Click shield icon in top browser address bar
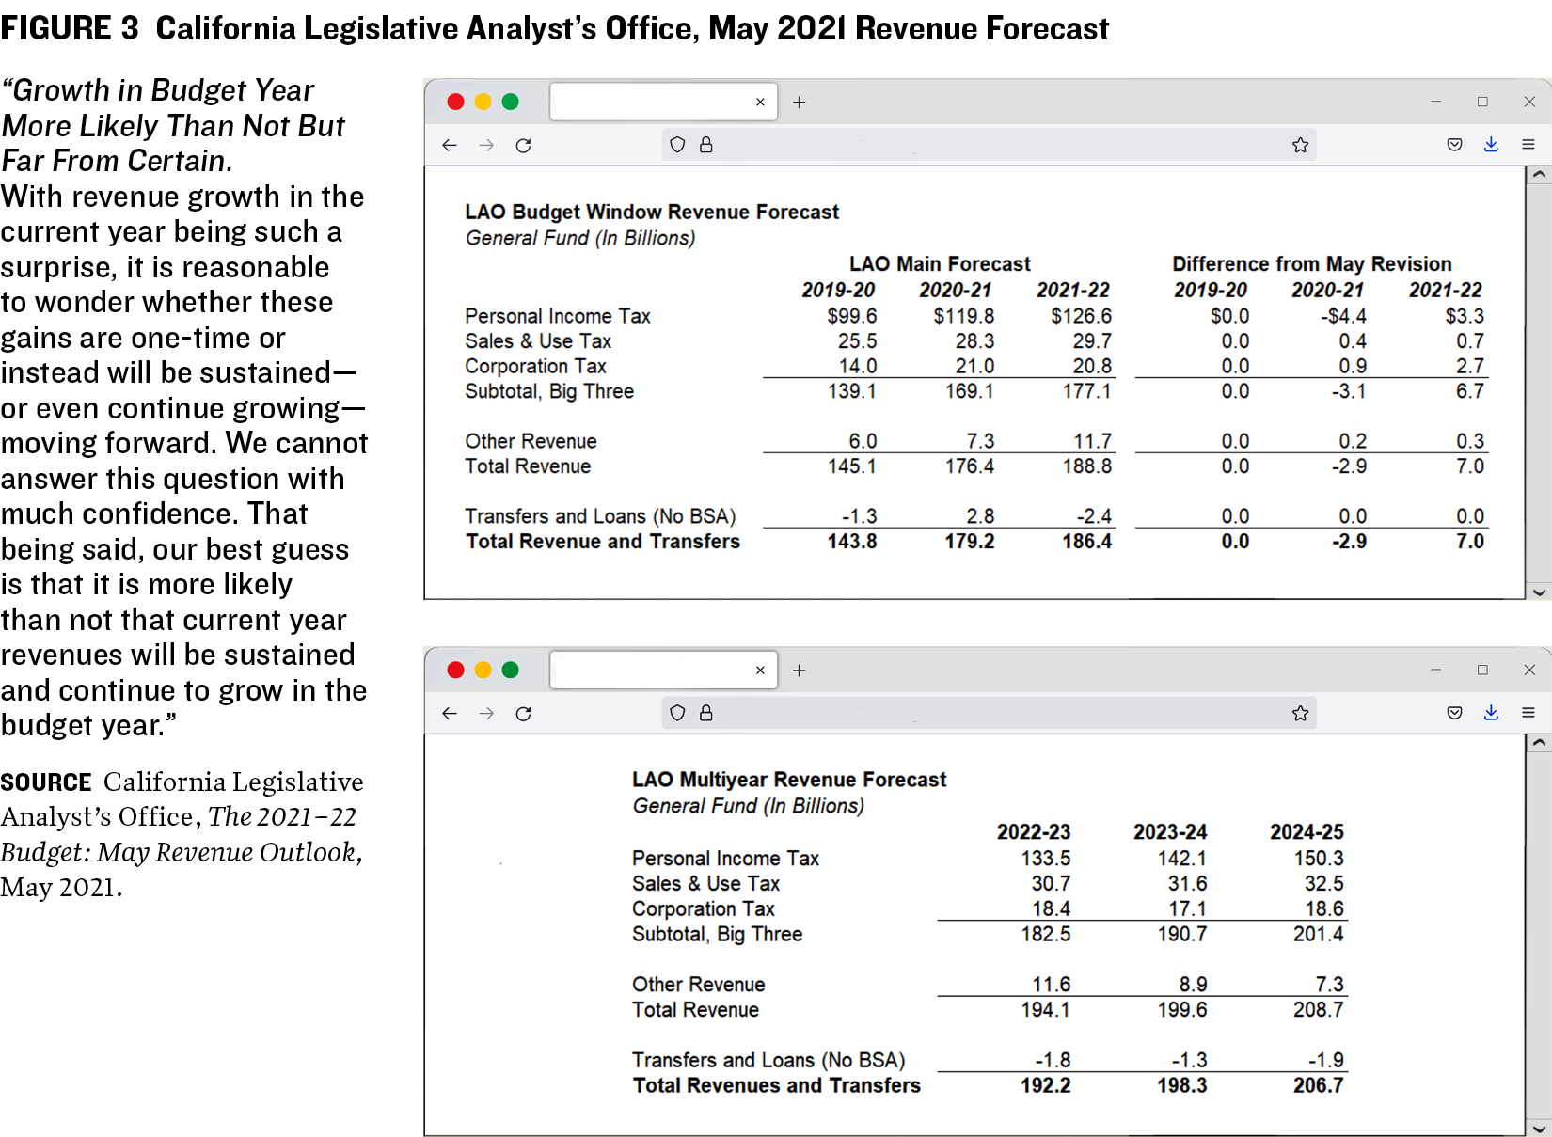This screenshot has width=1552, height=1137. tap(677, 145)
